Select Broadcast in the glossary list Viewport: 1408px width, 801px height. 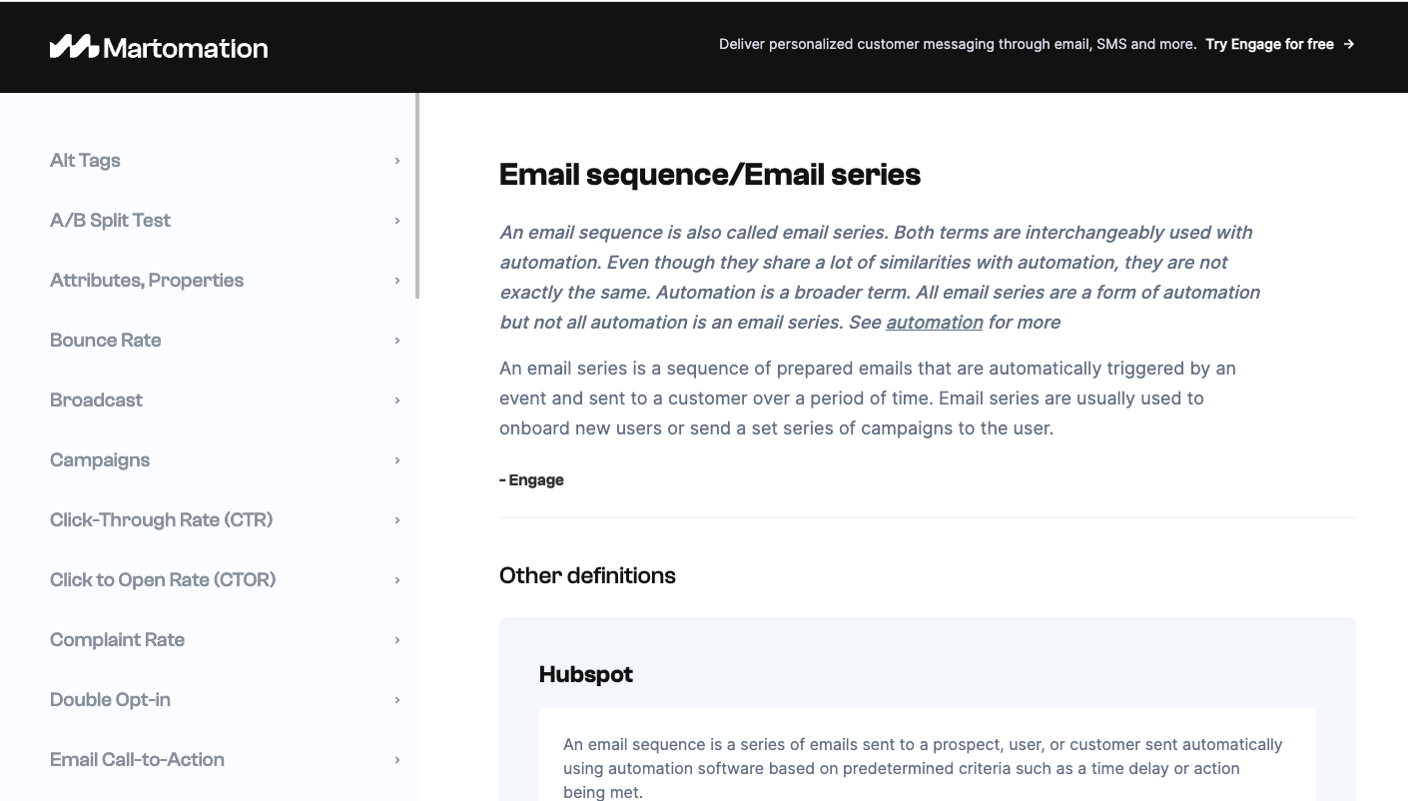[x=96, y=400]
